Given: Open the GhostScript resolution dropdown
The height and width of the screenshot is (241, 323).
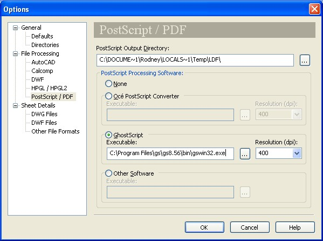Looking at the screenshot, I should click(x=297, y=153).
